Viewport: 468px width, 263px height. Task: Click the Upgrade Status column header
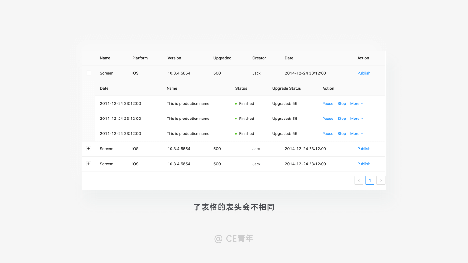pyautogui.click(x=287, y=88)
